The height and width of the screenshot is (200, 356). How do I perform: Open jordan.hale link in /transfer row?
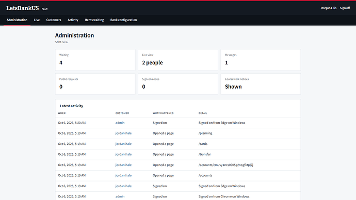[x=123, y=154]
